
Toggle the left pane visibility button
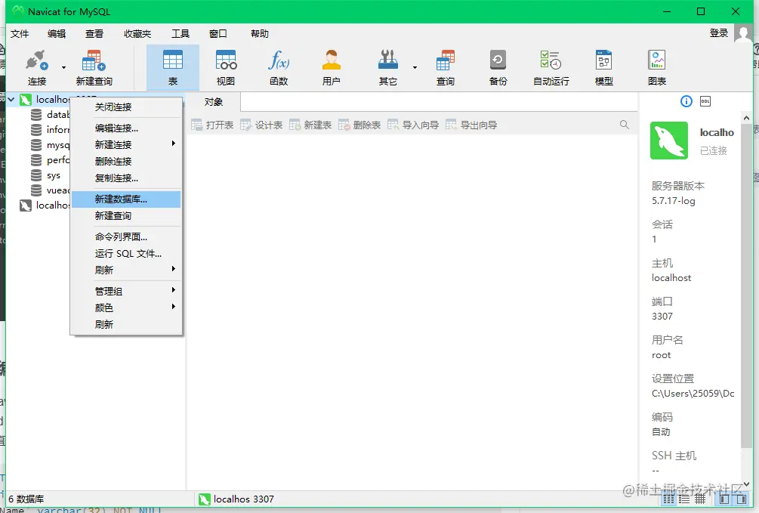click(724, 499)
